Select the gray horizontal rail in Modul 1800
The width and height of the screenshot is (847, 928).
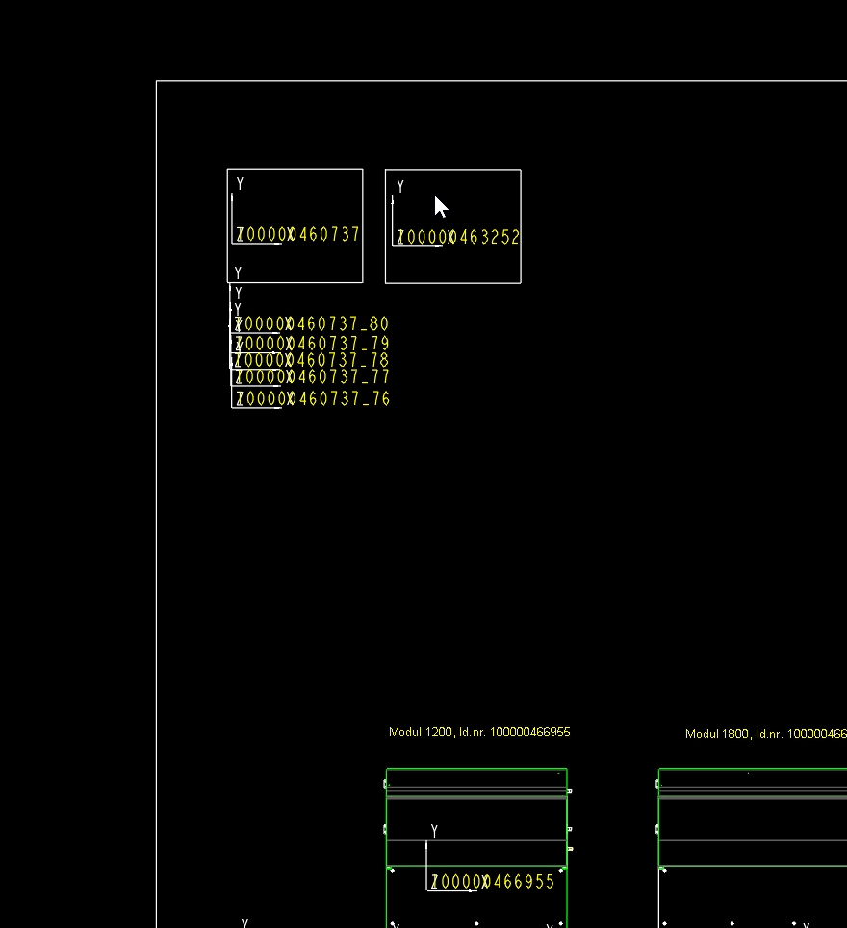click(751, 795)
